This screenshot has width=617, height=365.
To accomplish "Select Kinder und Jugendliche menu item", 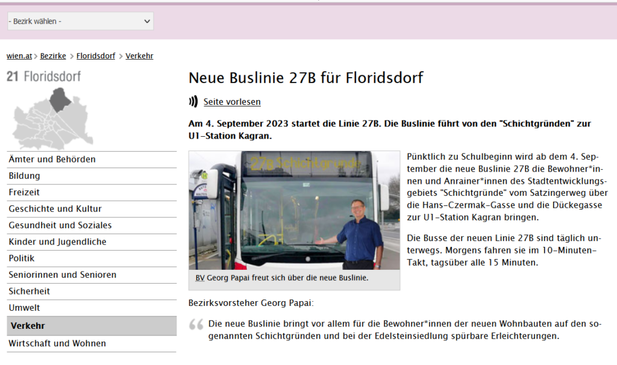I will click(57, 242).
